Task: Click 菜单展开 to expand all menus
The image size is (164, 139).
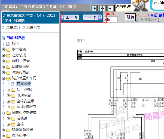Action: 13,27
